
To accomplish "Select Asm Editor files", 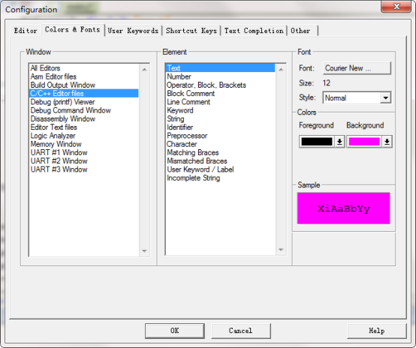I will pyautogui.click(x=84, y=76).
